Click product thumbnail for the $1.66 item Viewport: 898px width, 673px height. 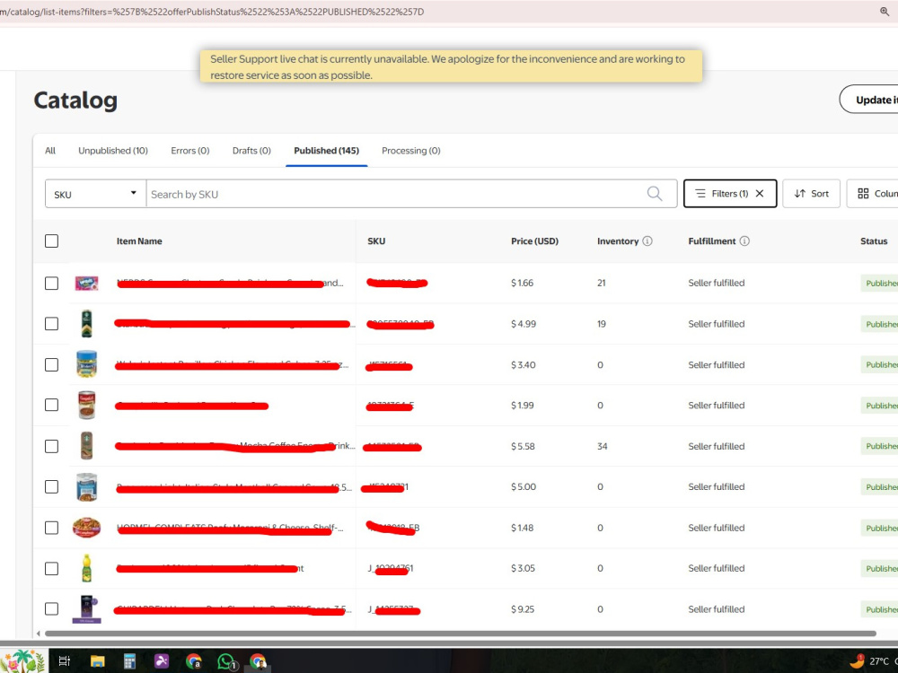[86, 283]
